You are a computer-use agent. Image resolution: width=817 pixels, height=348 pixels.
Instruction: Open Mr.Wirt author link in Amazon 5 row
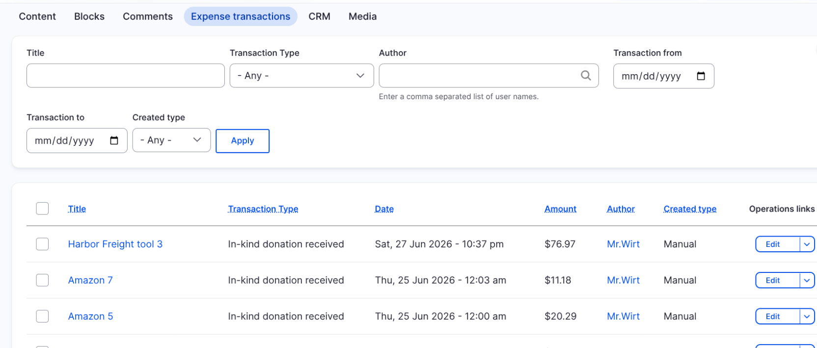click(x=624, y=316)
